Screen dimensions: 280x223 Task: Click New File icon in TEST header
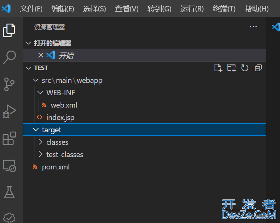click(218, 68)
